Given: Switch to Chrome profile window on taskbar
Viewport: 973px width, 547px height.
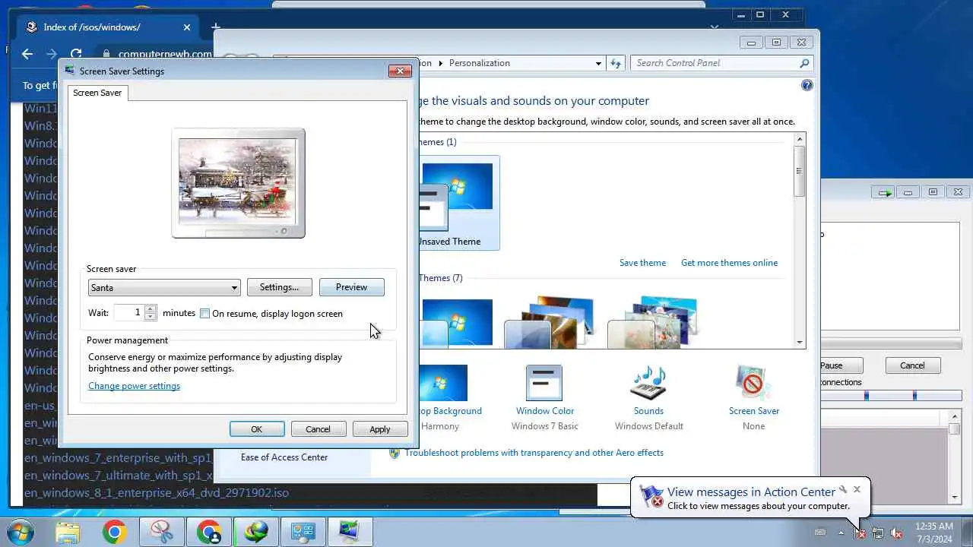Looking at the screenshot, I should (x=209, y=532).
